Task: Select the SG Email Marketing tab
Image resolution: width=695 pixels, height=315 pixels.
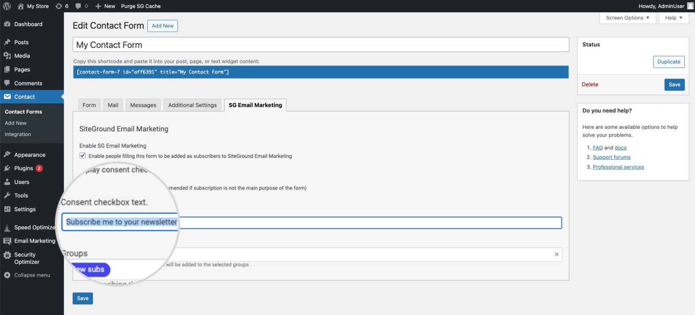Action: 255,105
